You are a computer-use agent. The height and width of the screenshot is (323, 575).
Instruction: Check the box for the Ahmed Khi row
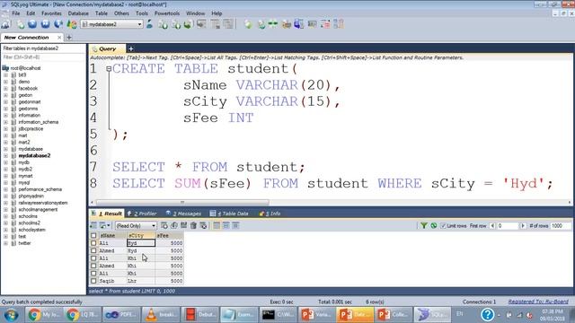tap(93, 266)
